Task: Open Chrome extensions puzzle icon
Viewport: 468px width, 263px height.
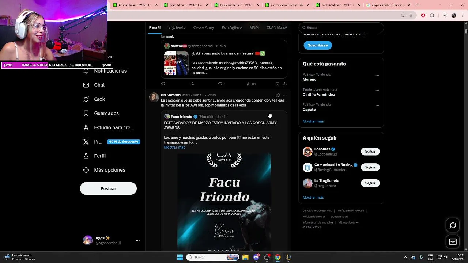Action: click(432, 15)
